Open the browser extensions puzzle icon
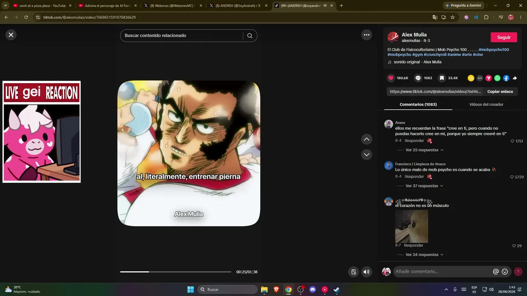 pos(486,17)
